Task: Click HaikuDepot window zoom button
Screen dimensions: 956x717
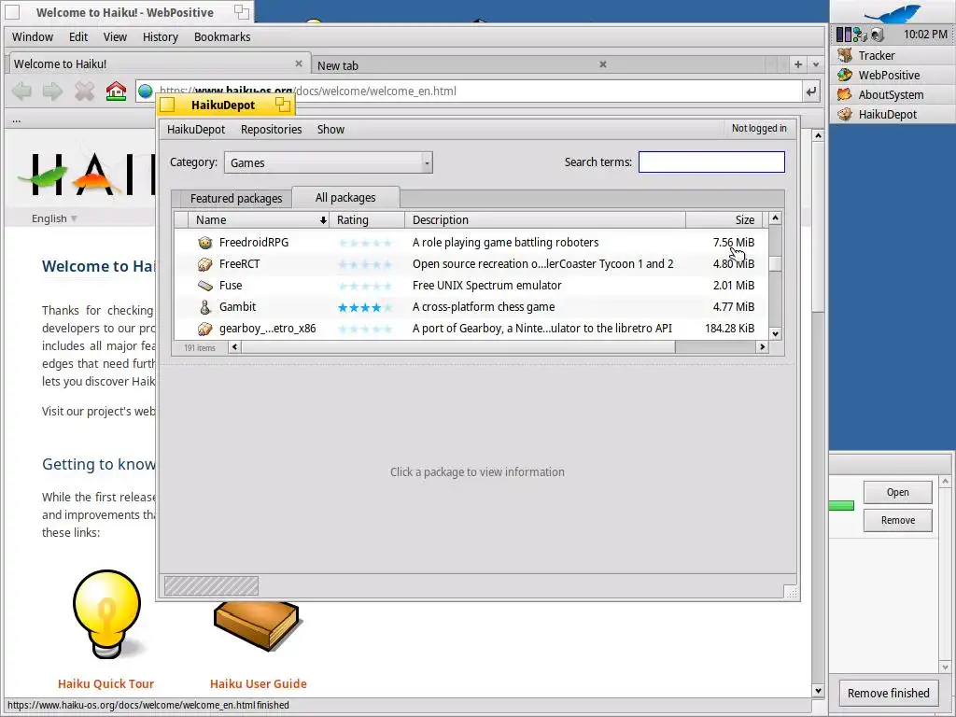Action: click(282, 105)
